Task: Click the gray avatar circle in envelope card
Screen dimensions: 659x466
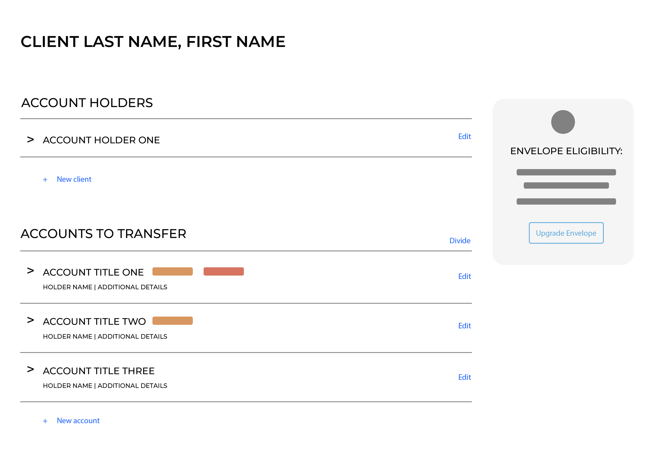Action: point(563,122)
